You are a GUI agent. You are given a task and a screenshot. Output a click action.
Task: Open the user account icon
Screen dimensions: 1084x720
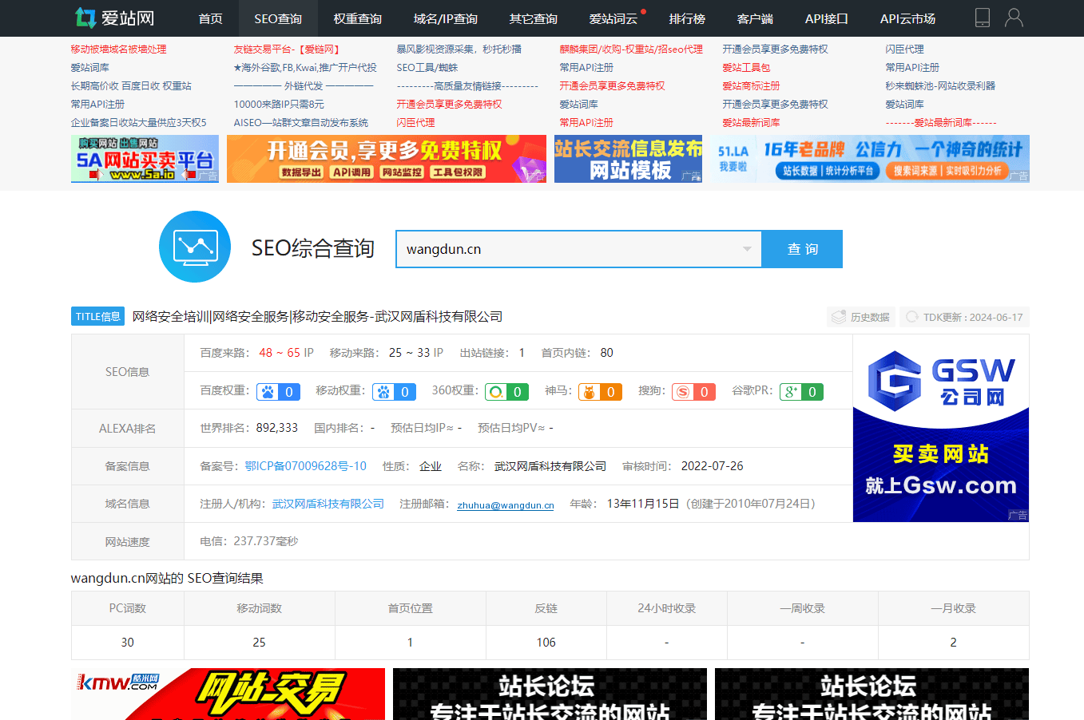coord(1014,18)
